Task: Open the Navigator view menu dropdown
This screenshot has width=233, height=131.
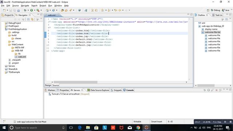Action: point(41,19)
